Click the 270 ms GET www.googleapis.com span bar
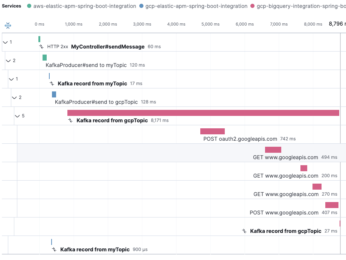Screen dimensions: 346x260 click(317, 187)
